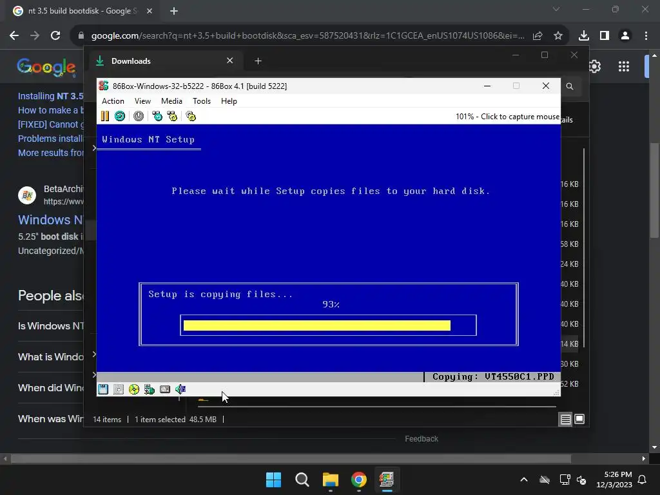Click the yellow Setup copying progress bar
660x495 pixels.
point(317,325)
